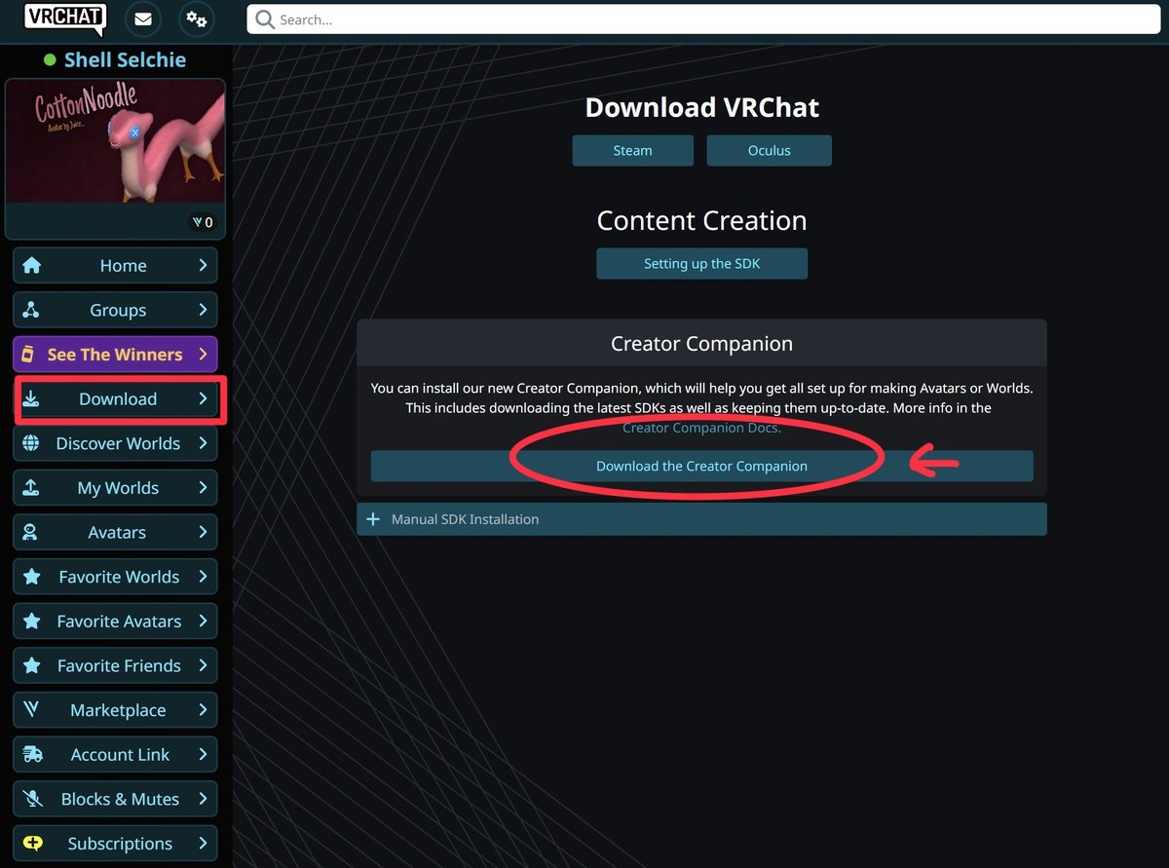
Task: Open settings using the gear icon
Action: [x=196, y=19]
